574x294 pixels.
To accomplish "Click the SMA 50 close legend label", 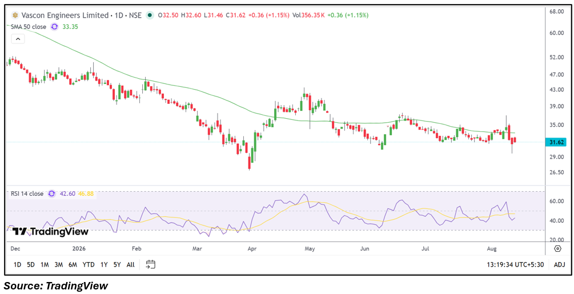I will (x=28, y=27).
